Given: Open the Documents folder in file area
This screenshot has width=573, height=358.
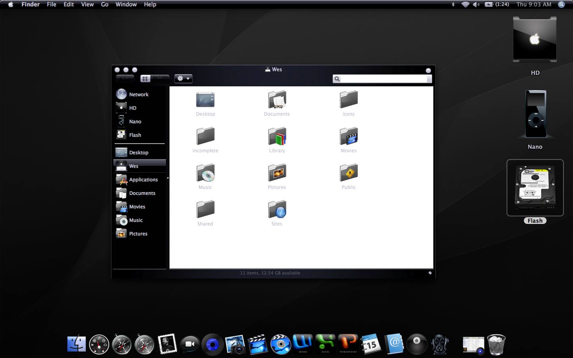Looking at the screenshot, I should click(x=277, y=100).
